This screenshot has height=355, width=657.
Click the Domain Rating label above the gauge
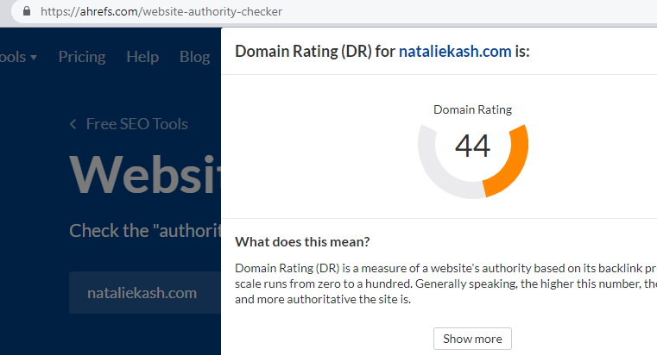point(472,109)
